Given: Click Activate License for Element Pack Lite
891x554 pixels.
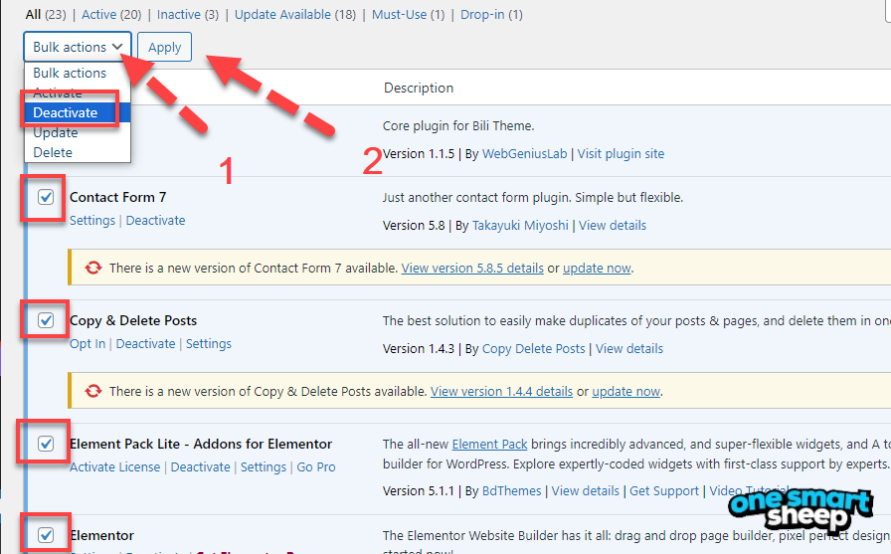Looking at the screenshot, I should pyautogui.click(x=114, y=467).
